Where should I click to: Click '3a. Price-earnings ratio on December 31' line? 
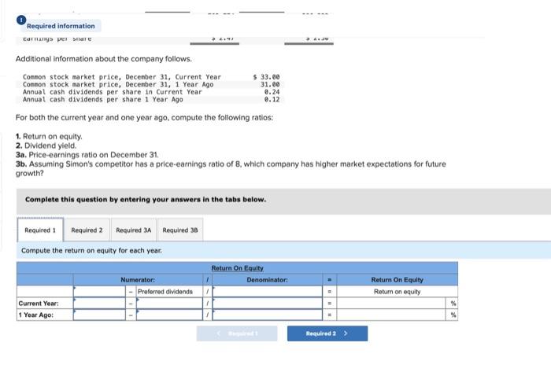click(87, 155)
